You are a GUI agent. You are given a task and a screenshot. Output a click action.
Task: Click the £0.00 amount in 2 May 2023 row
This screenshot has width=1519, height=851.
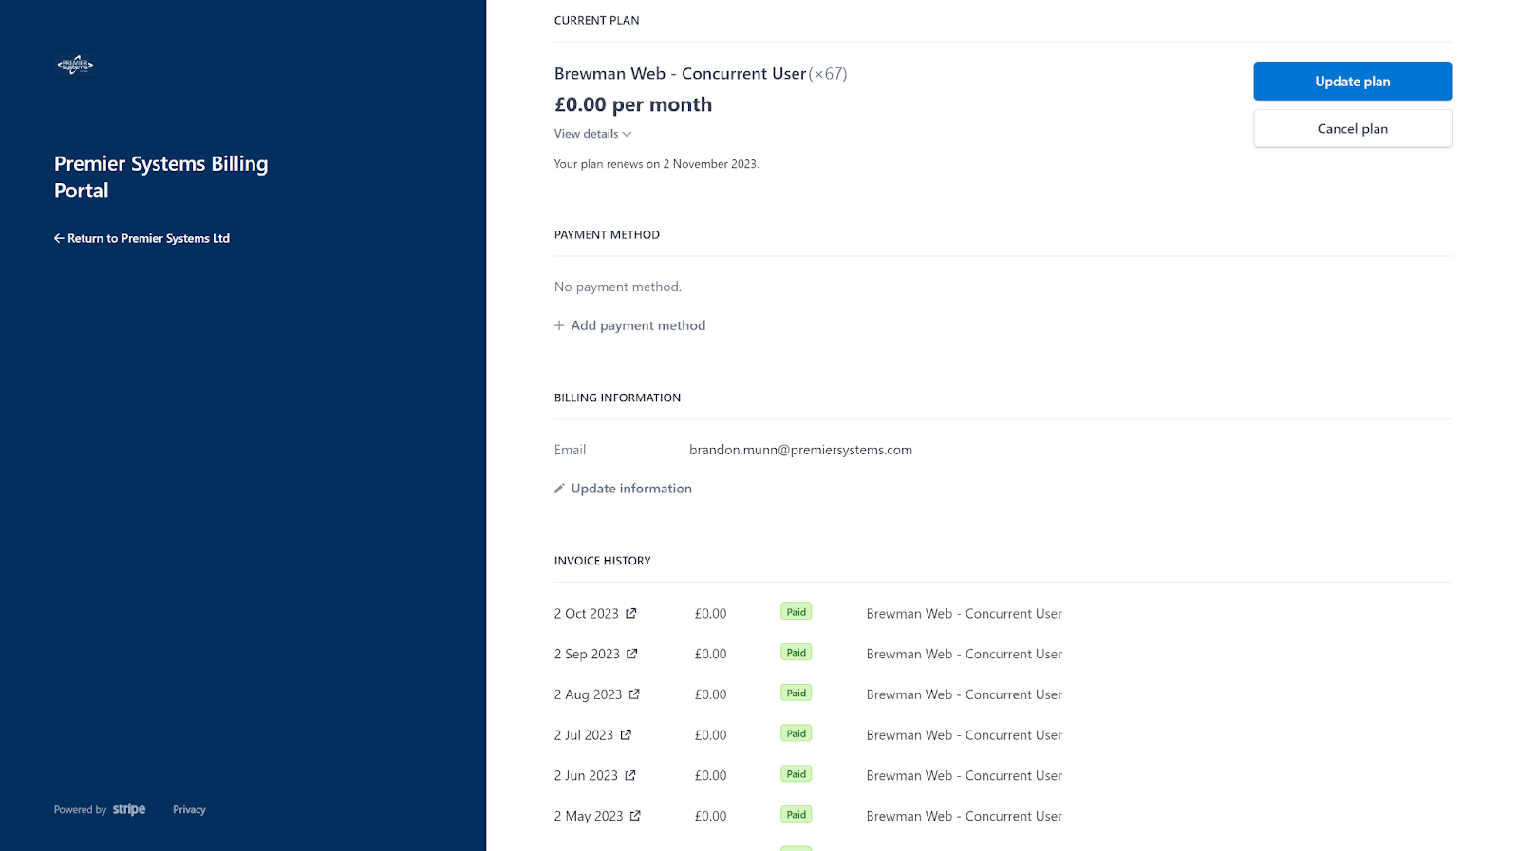tap(710, 816)
